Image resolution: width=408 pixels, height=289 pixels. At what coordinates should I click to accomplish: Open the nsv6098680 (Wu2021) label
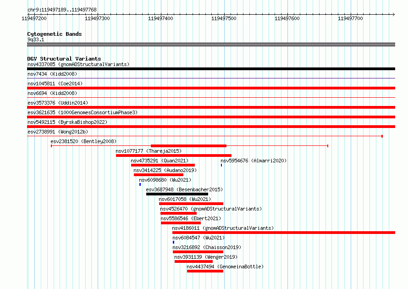(x=165, y=180)
